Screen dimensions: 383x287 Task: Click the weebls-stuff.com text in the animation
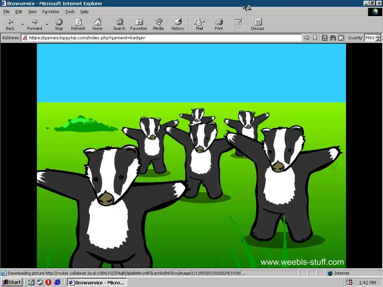click(x=302, y=262)
